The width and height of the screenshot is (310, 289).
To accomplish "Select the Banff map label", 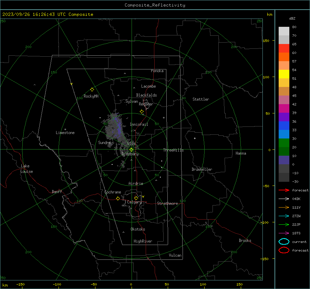I will [x=57, y=191].
